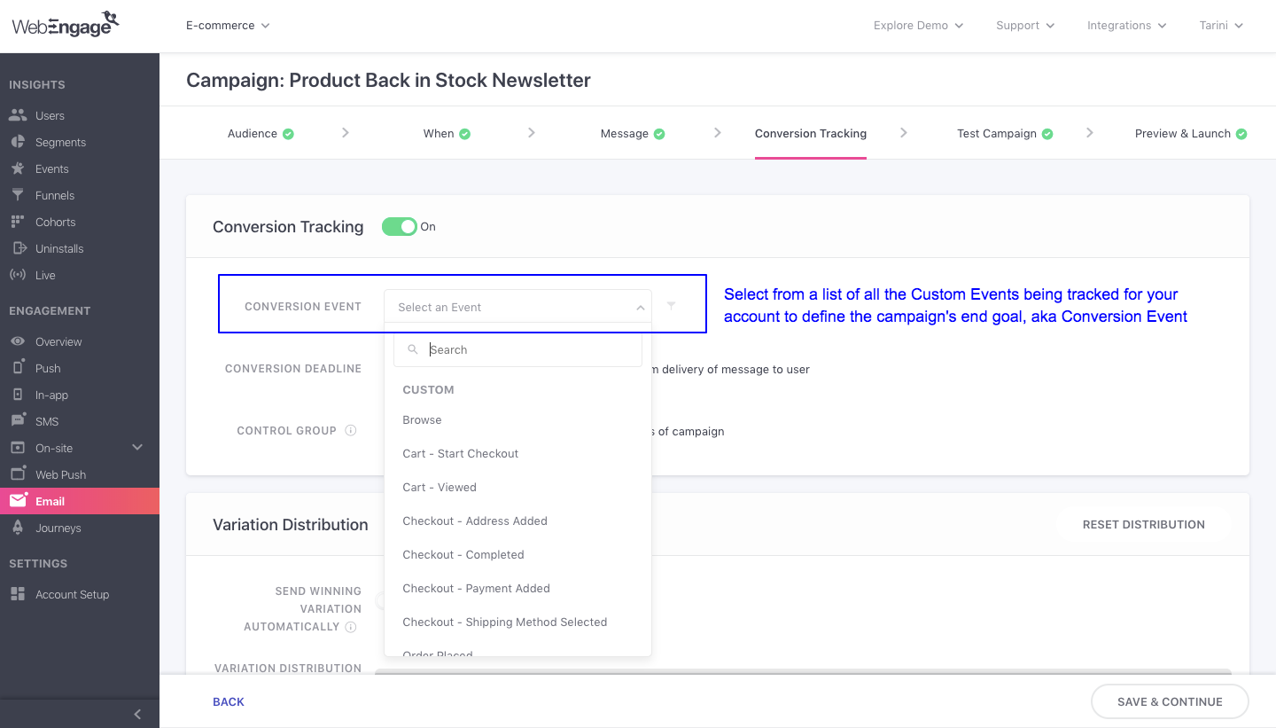Click the Reset Distribution button

point(1143,524)
